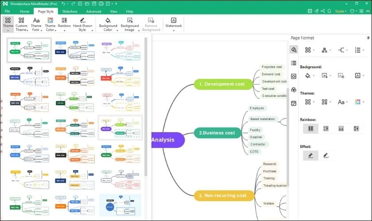Viewport: 372px width, 221px height.
Task: Open Theme Font in the ribbon
Action: [x=36, y=24]
